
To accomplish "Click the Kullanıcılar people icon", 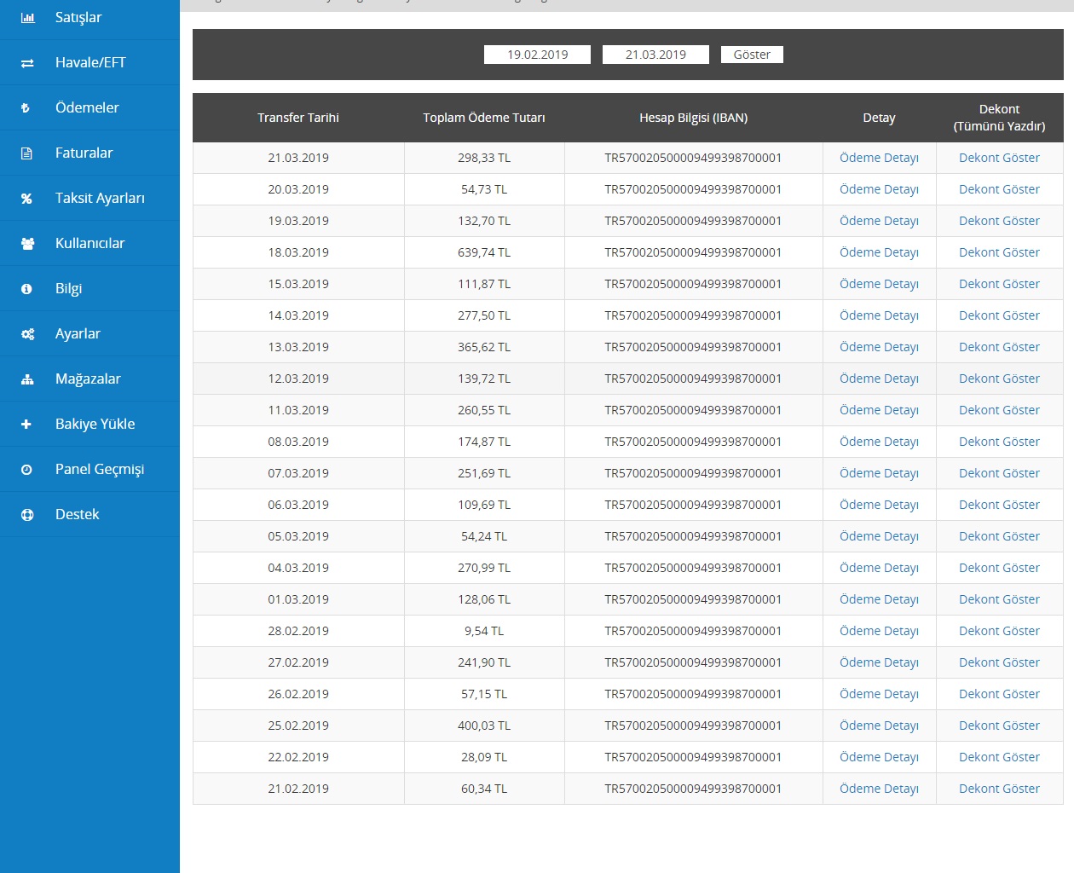I will pyautogui.click(x=27, y=244).
